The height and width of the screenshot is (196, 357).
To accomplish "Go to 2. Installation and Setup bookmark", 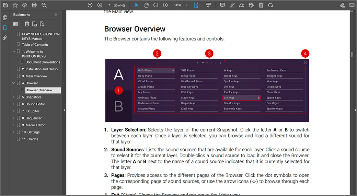I will [39, 69].
